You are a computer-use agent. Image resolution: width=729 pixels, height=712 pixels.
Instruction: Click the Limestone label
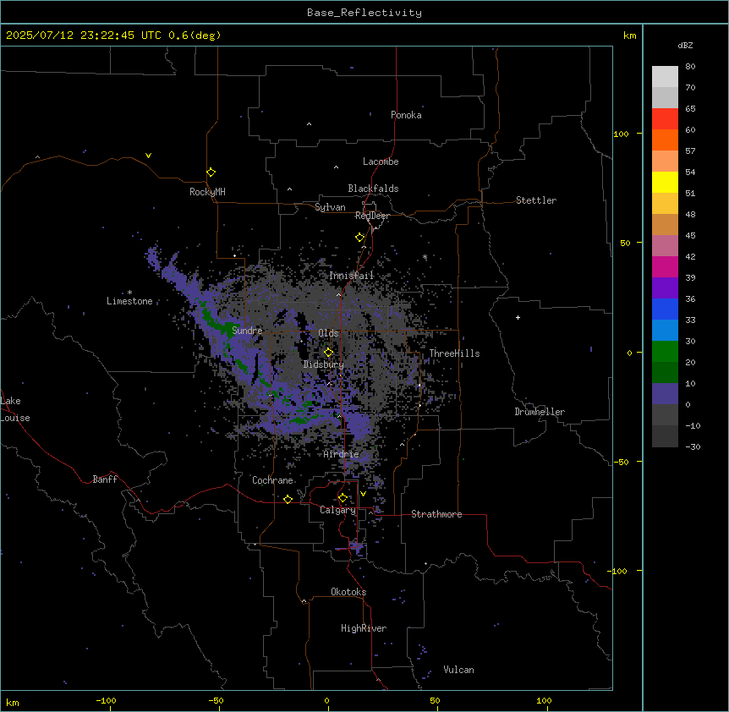(129, 301)
